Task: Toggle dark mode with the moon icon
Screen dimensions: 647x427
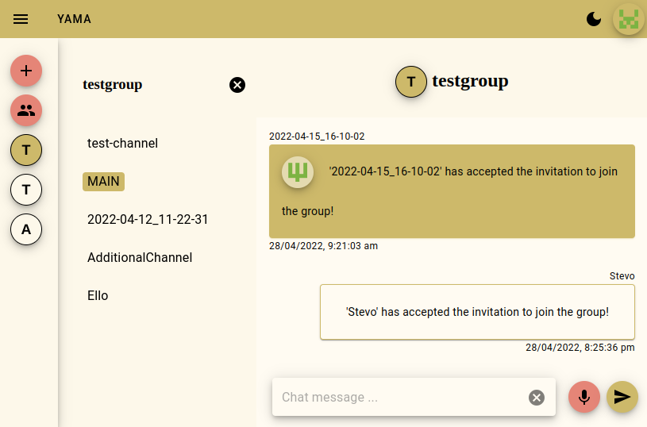Action: point(594,19)
